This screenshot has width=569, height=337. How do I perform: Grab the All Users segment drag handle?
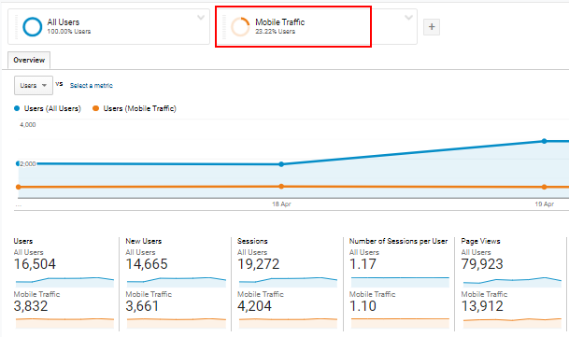16,27
